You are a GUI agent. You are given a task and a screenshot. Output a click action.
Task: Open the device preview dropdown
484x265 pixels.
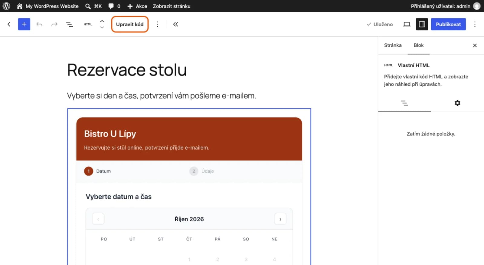pos(407,24)
